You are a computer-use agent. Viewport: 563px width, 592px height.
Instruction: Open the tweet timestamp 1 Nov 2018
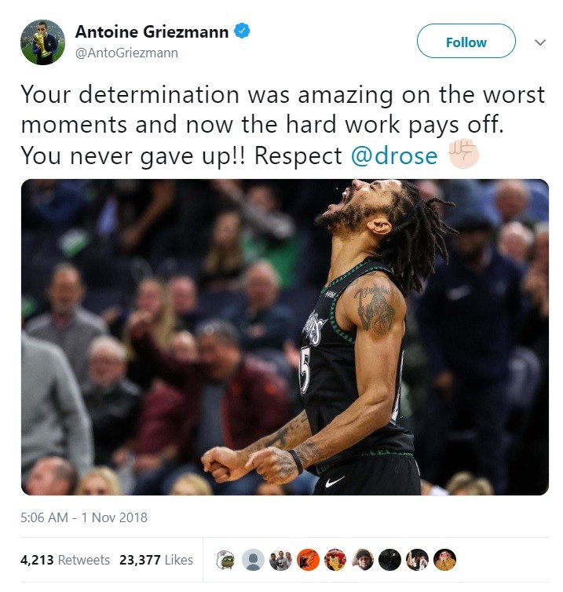[84, 517]
